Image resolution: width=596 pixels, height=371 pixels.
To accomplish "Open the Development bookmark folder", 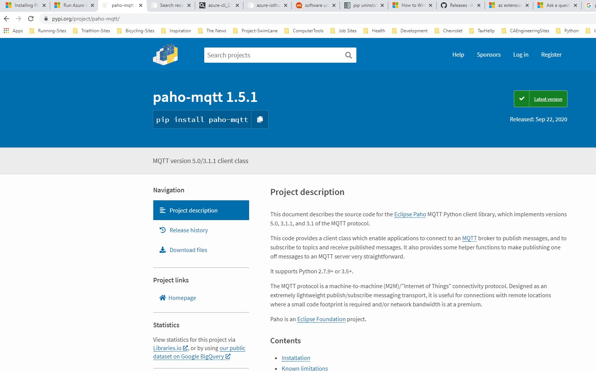I will pos(410,31).
